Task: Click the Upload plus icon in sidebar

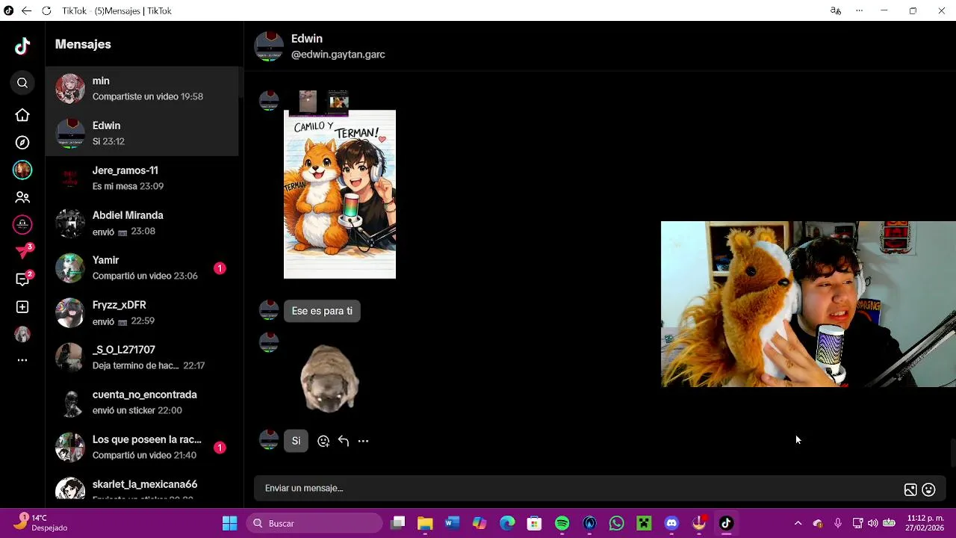Action: coord(22,307)
